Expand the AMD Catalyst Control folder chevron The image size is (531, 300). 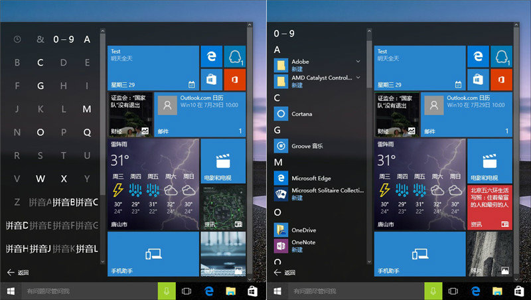tap(358, 78)
